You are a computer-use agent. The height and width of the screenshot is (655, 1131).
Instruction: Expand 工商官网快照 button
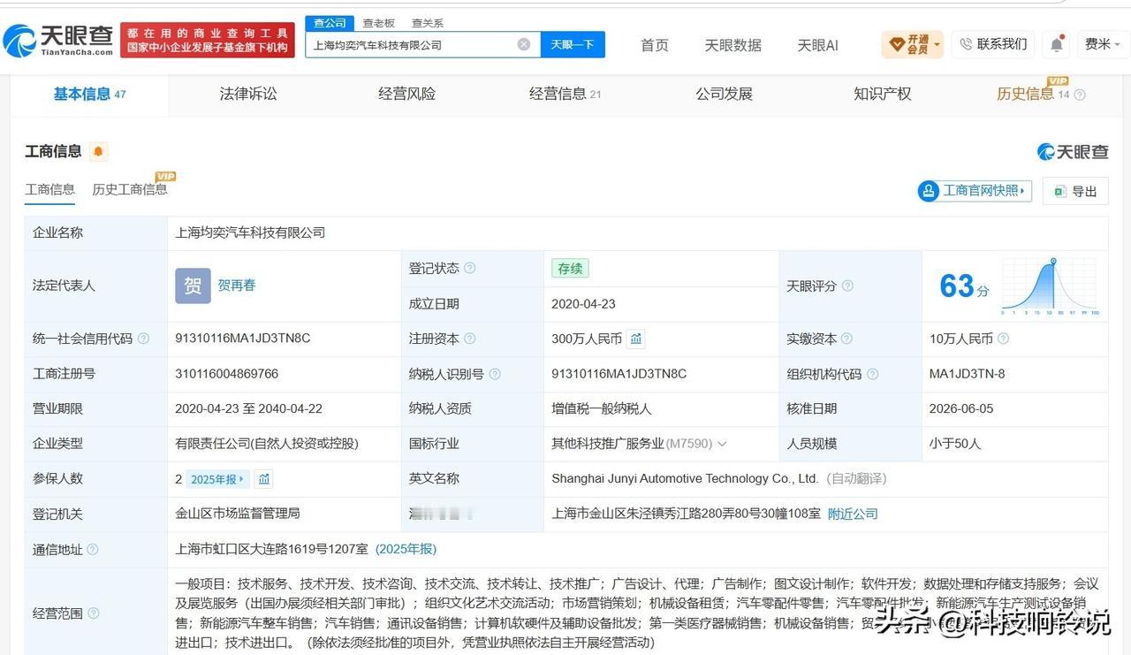point(975,190)
